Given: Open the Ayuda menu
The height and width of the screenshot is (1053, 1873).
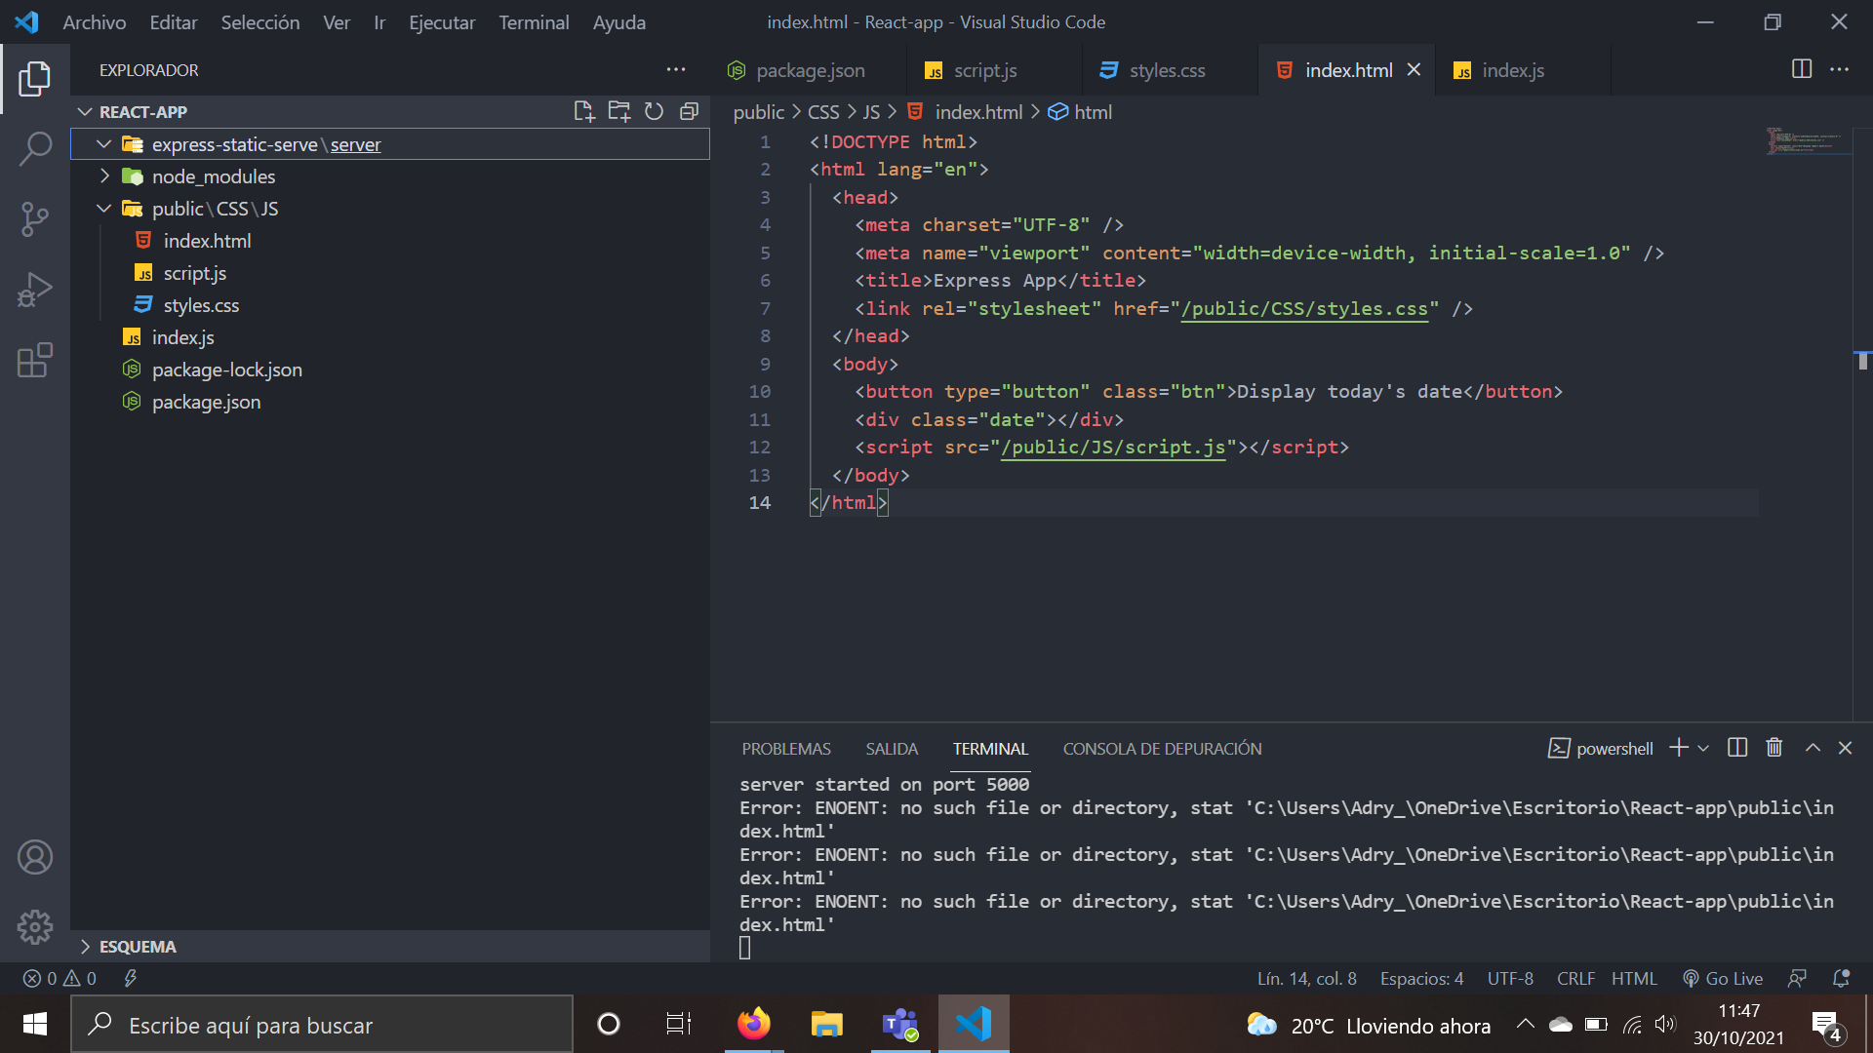Looking at the screenshot, I should 619,21.
